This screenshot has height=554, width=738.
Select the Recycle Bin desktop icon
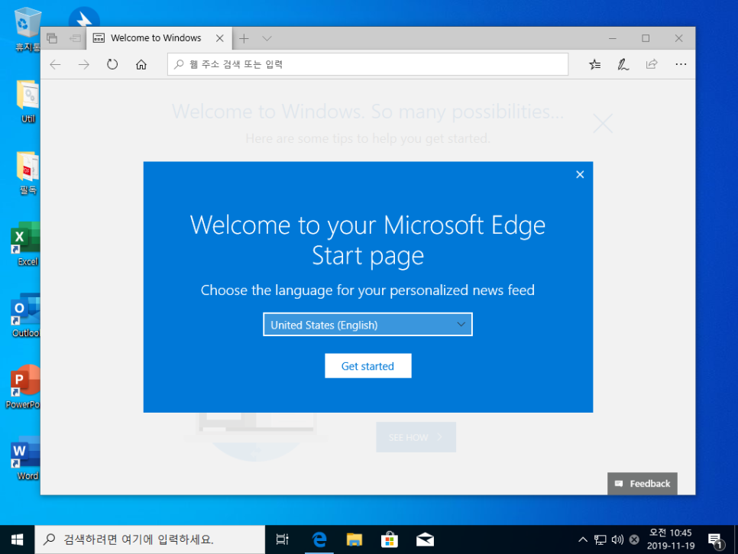[x=28, y=29]
